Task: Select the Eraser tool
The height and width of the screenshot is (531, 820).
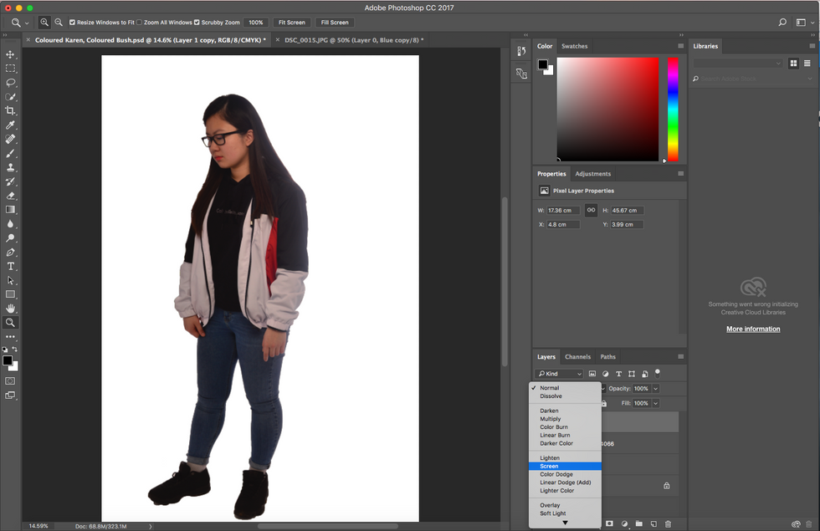Action: pyautogui.click(x=10, y=196)
